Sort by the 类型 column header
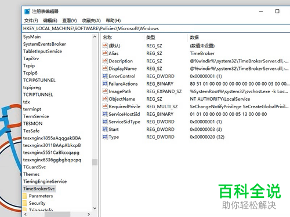 click(x=151, y=38)
